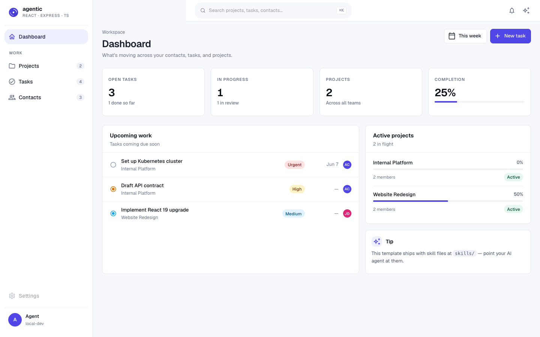
Task: Open the Website Redesign project
Action: (394, 194)
